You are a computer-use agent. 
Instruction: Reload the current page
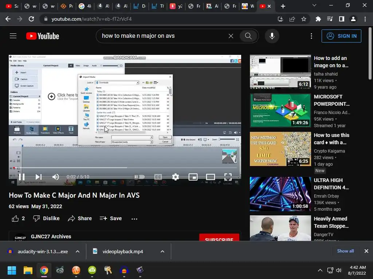31,19
